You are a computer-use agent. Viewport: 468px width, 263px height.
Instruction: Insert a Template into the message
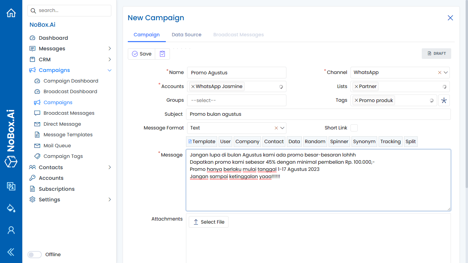pos(201,141)
